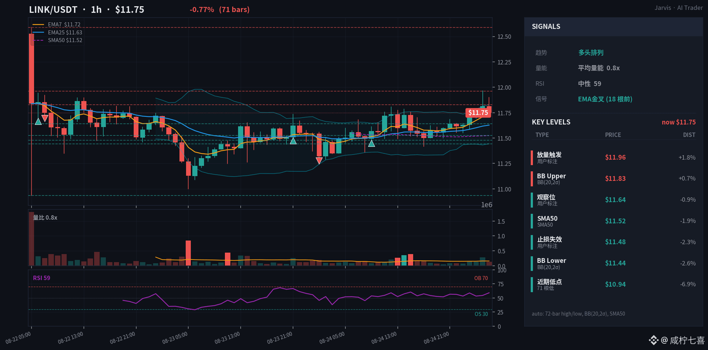
Task: Click the 近期低点 level row
Action: point(614,284)
